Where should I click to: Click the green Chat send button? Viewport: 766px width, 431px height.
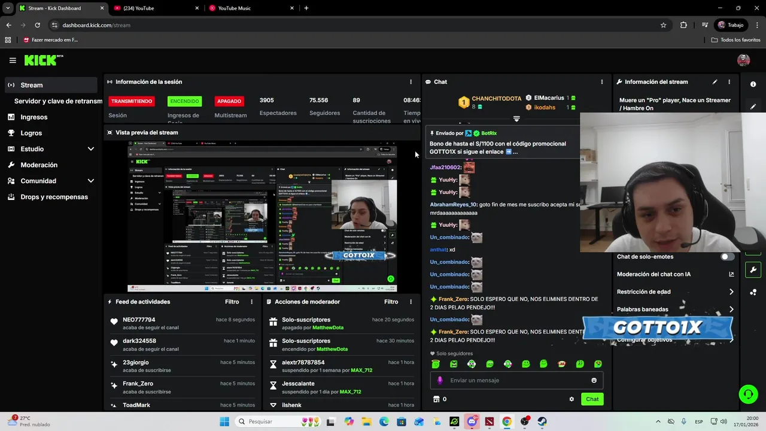[592, 399]
